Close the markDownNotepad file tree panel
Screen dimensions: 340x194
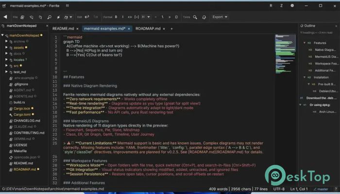pyautogui.click(x=47, y=26)
